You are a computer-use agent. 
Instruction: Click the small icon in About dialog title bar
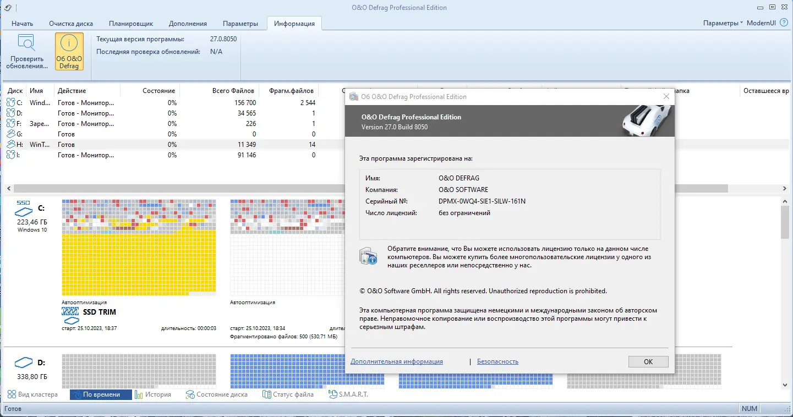tap(353, 97)
